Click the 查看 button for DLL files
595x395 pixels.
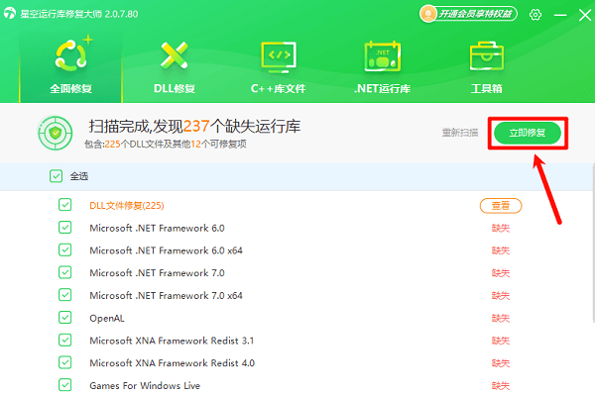point(501,206)
